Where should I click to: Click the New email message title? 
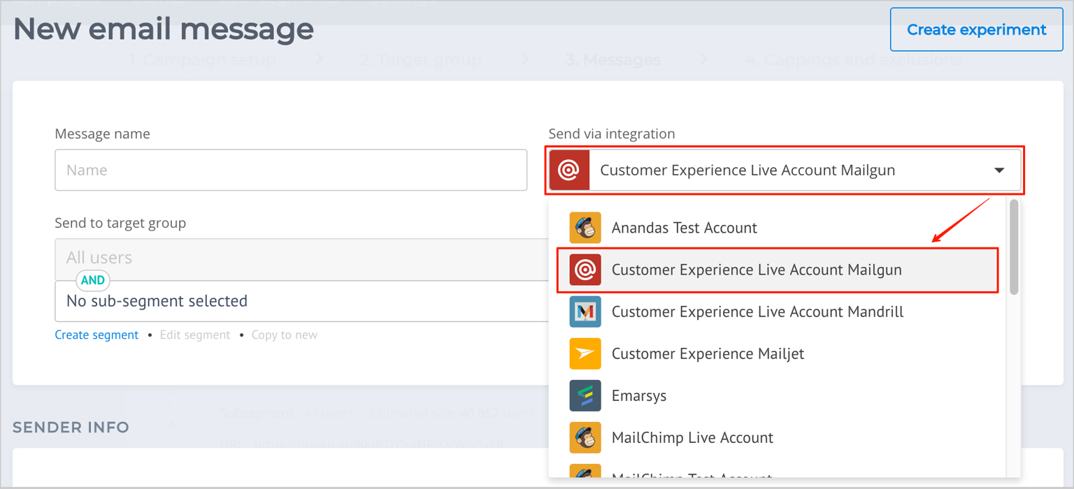pos(164,29)
